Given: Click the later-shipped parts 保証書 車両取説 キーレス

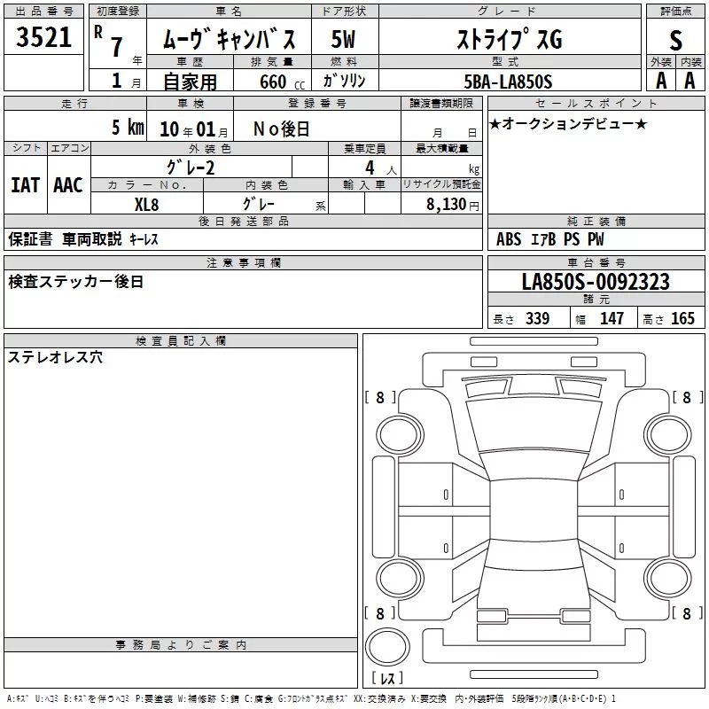Looking at the screenshot, I should tap(83, 239).
